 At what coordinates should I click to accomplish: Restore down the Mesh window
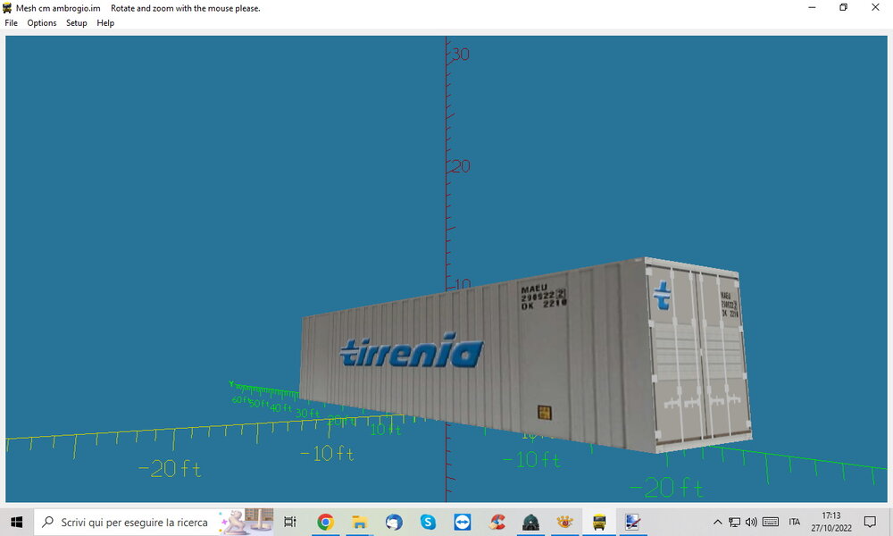[844, 7]
